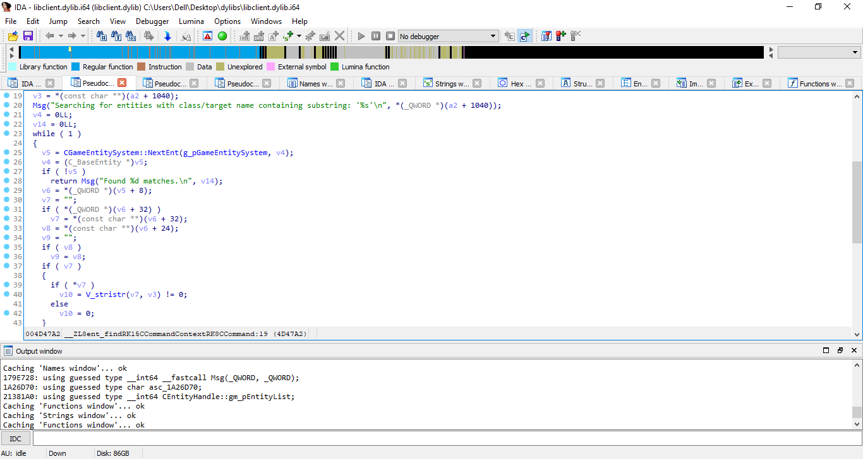The width and height of the screenshot is (863, 459).
Task: Jump back with the left arrow
Action: tap(50, 36)
